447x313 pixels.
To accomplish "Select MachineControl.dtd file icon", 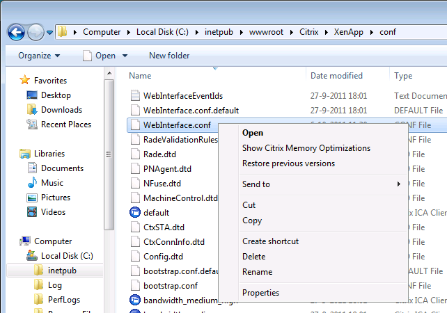I will pos(135,198).
